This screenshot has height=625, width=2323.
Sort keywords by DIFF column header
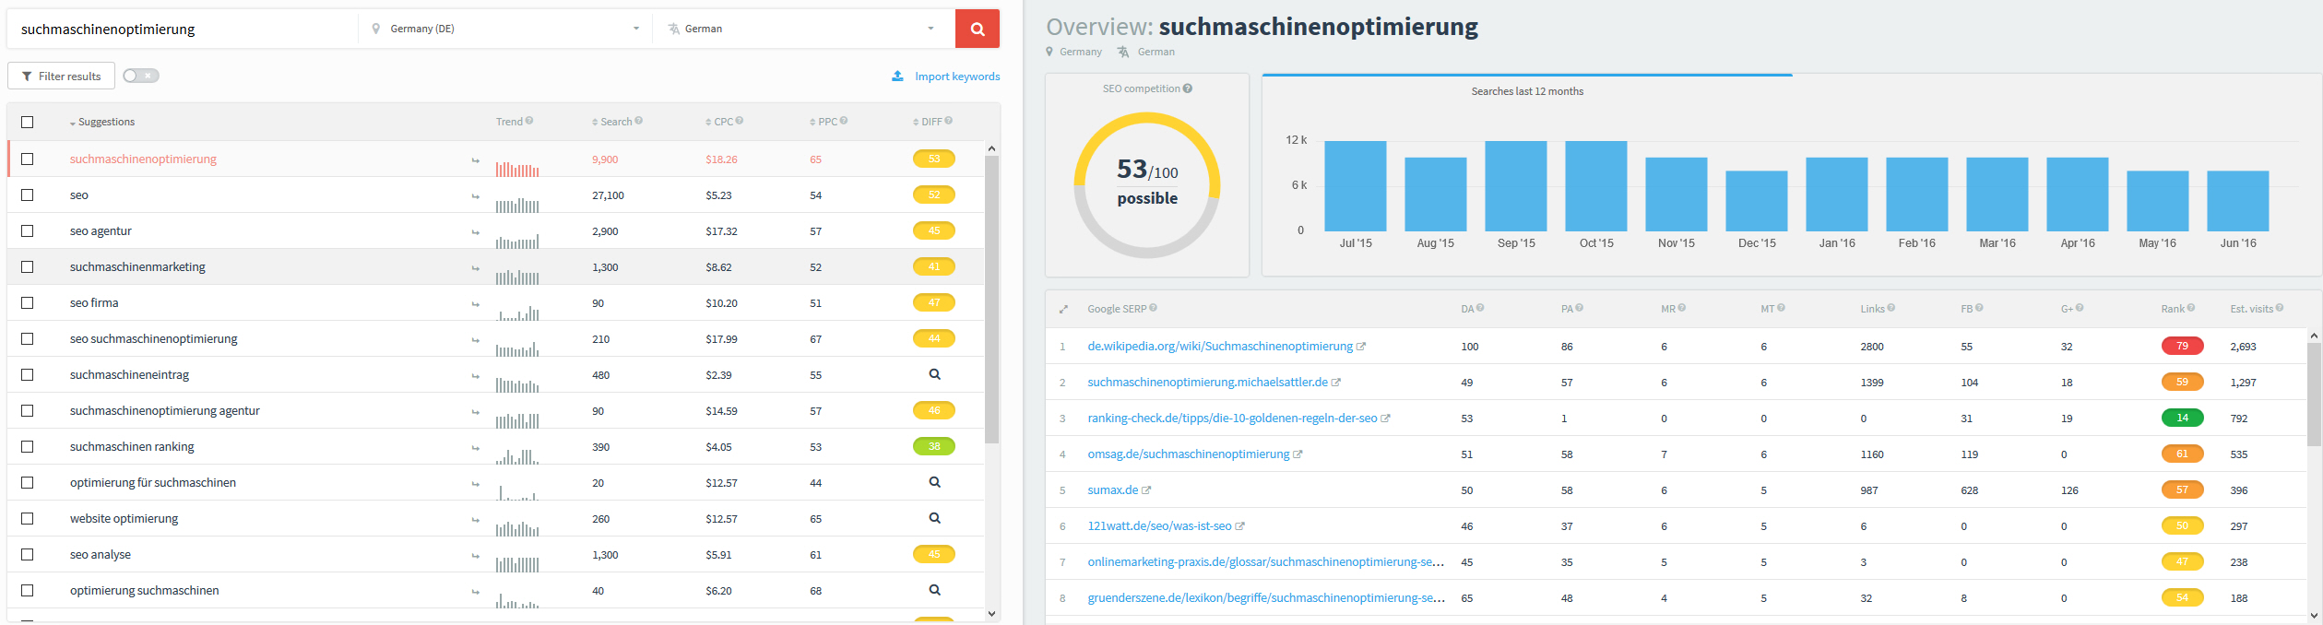(x=932, y=122)
